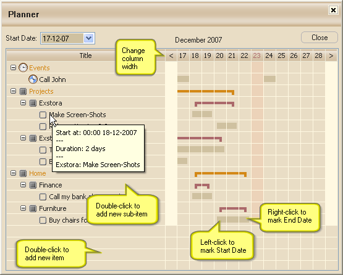Check the Make Screen-Shots checkbox
Viewport: 343px width, 275px height.
(43, 115)
